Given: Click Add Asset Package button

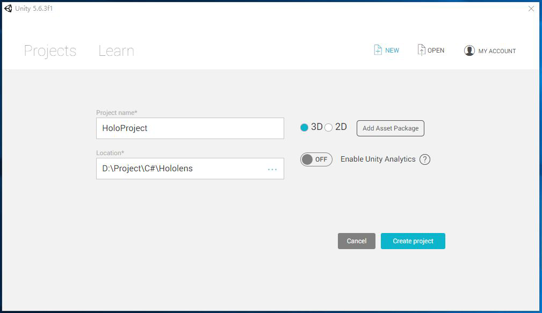Looking at the screenshot, I should coord(391,128).
